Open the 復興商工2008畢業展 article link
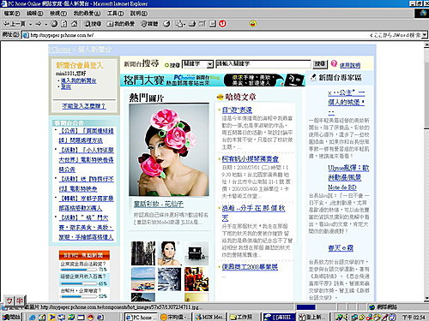 coord(250,267)
